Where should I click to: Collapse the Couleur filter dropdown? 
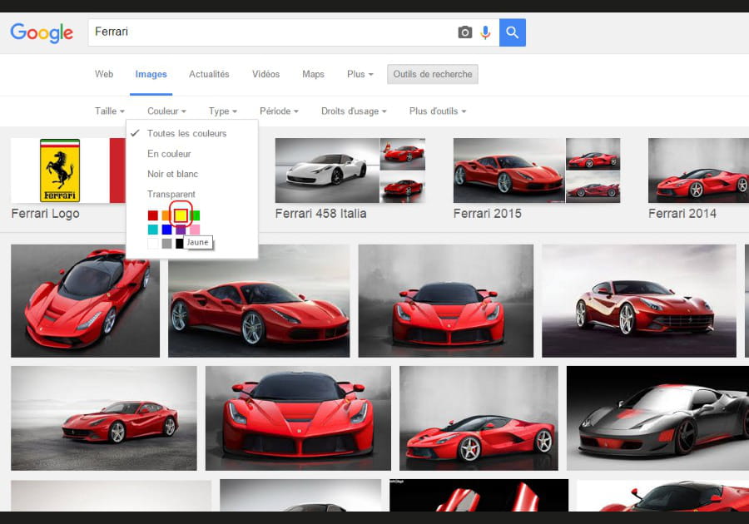click(x=166, y=111)
